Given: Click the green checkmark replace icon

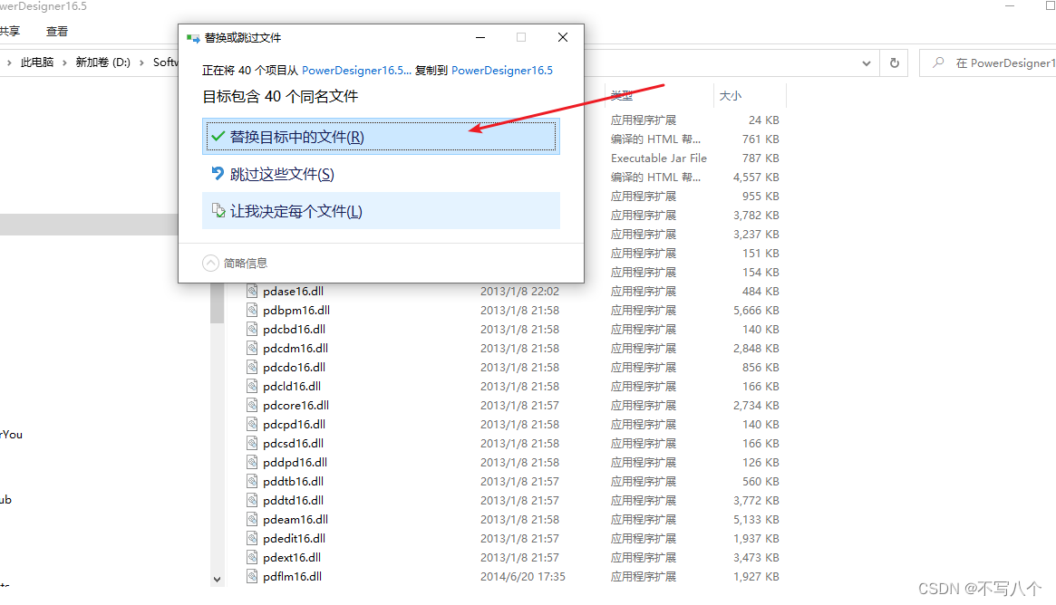Looking at the screenshot, I should coord(218,136).
